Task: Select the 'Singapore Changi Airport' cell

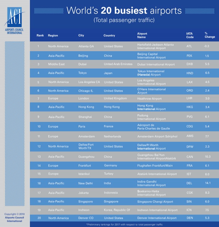Action: tap(155, 202)
